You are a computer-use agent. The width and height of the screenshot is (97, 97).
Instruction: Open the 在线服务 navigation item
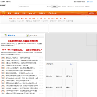coord(42,13)
